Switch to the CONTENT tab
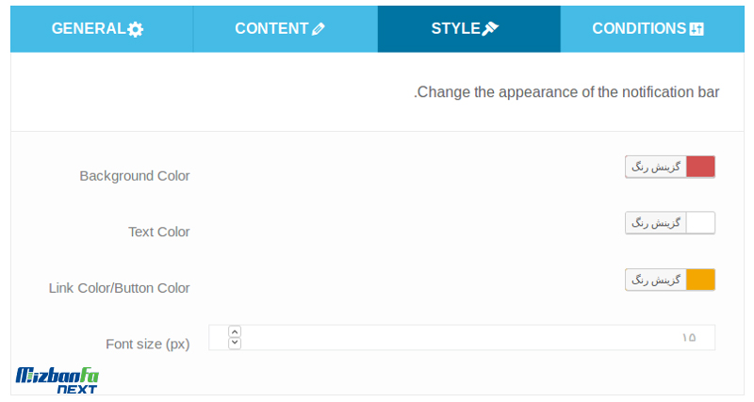 coord(286,29)
